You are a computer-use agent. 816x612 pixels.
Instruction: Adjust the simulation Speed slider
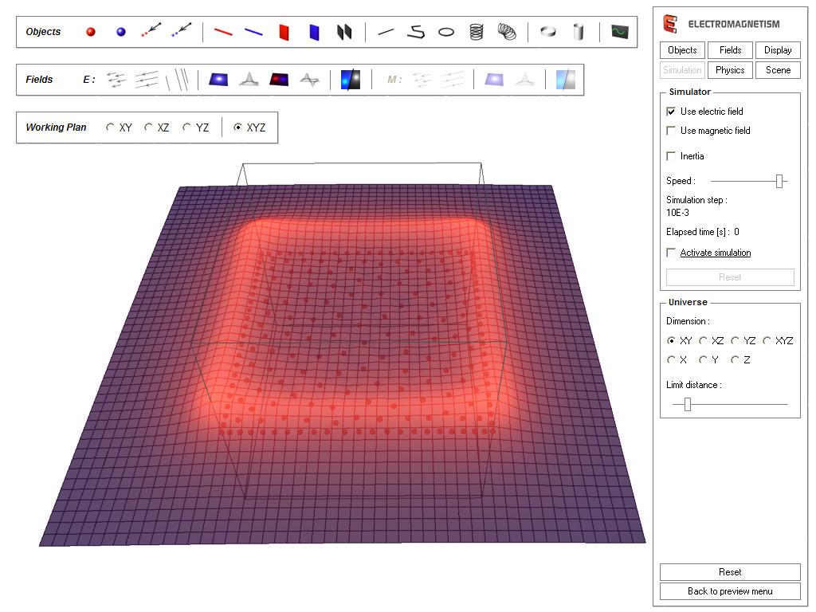(779, 181)
